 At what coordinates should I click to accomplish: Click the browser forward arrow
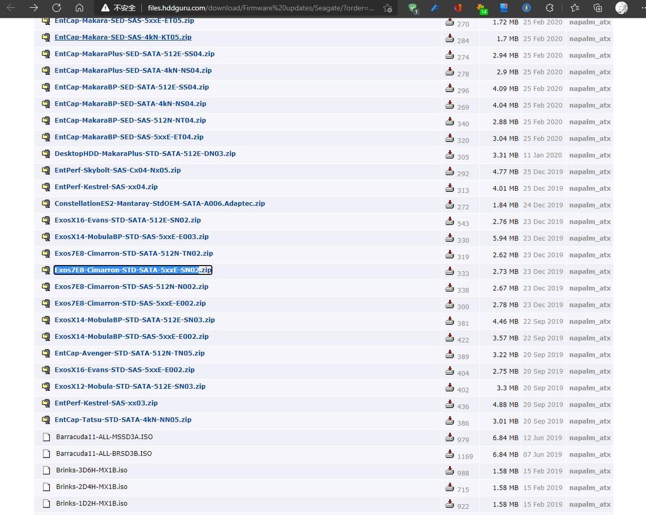(x=34, y=8)
